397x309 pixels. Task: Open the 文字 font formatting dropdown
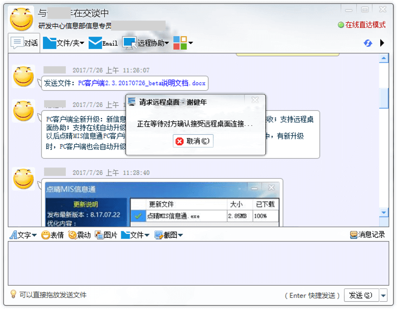pyautogui.click(x=23, y=235)
